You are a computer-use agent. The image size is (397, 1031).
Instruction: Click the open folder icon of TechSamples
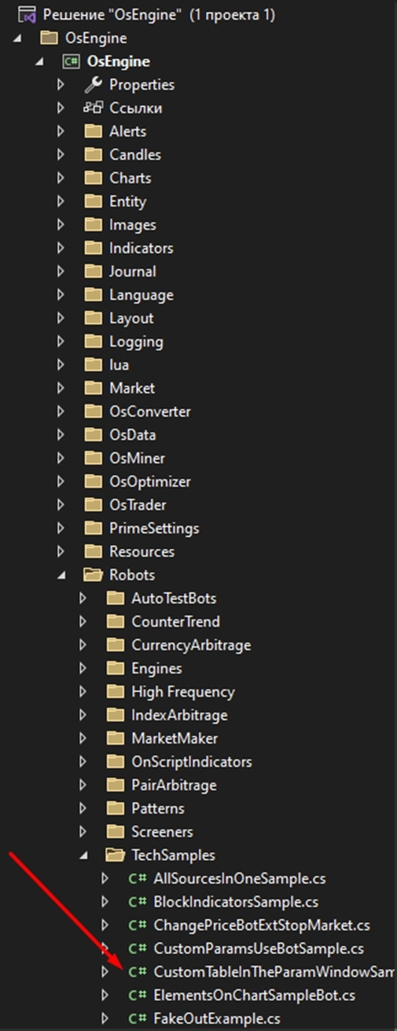(116, 855)
